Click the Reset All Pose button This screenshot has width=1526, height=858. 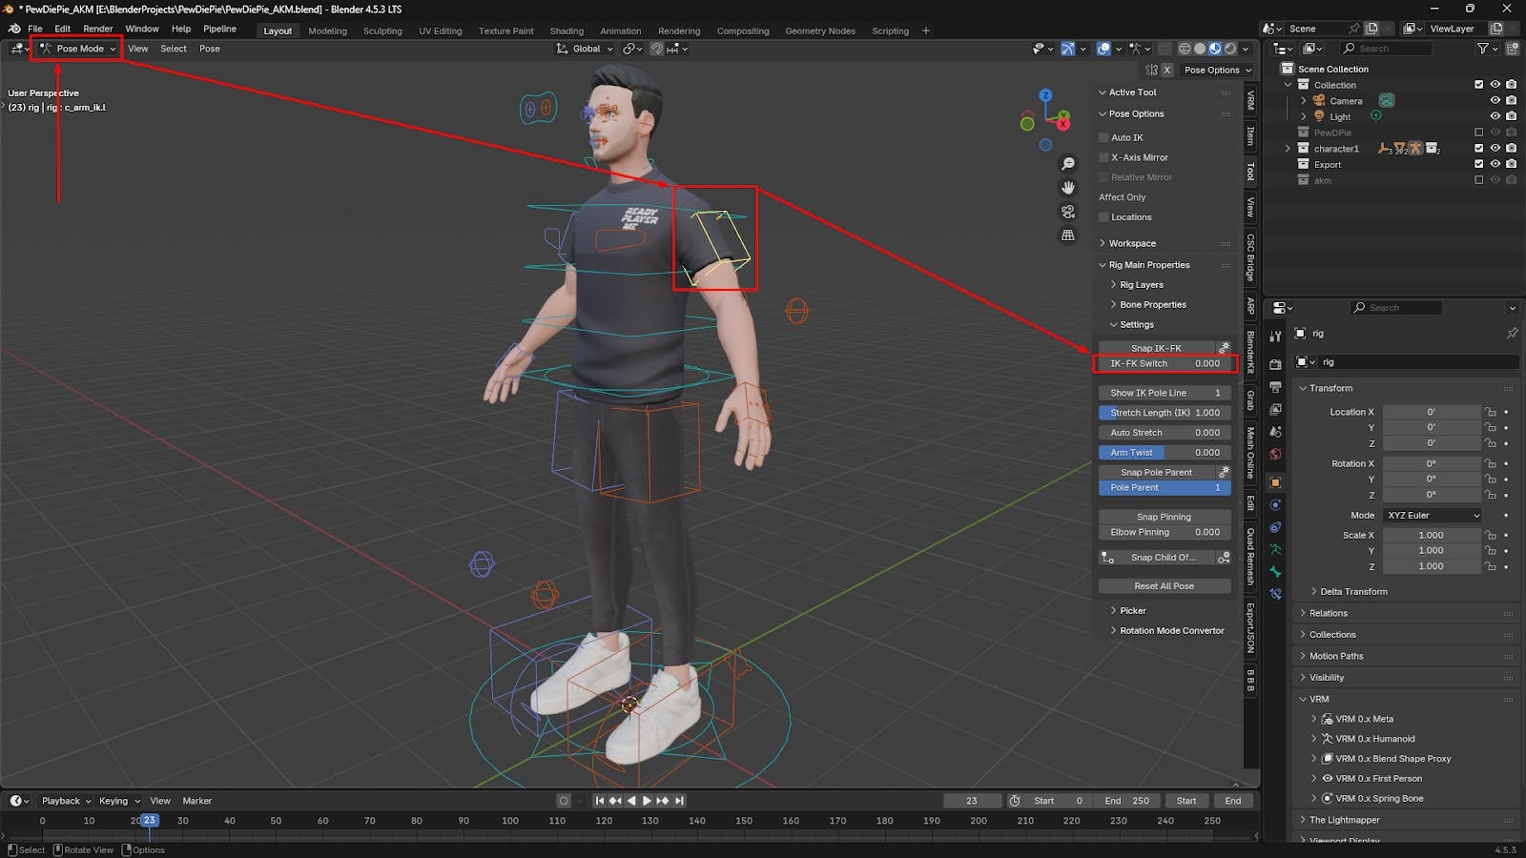pos(1164,586)
